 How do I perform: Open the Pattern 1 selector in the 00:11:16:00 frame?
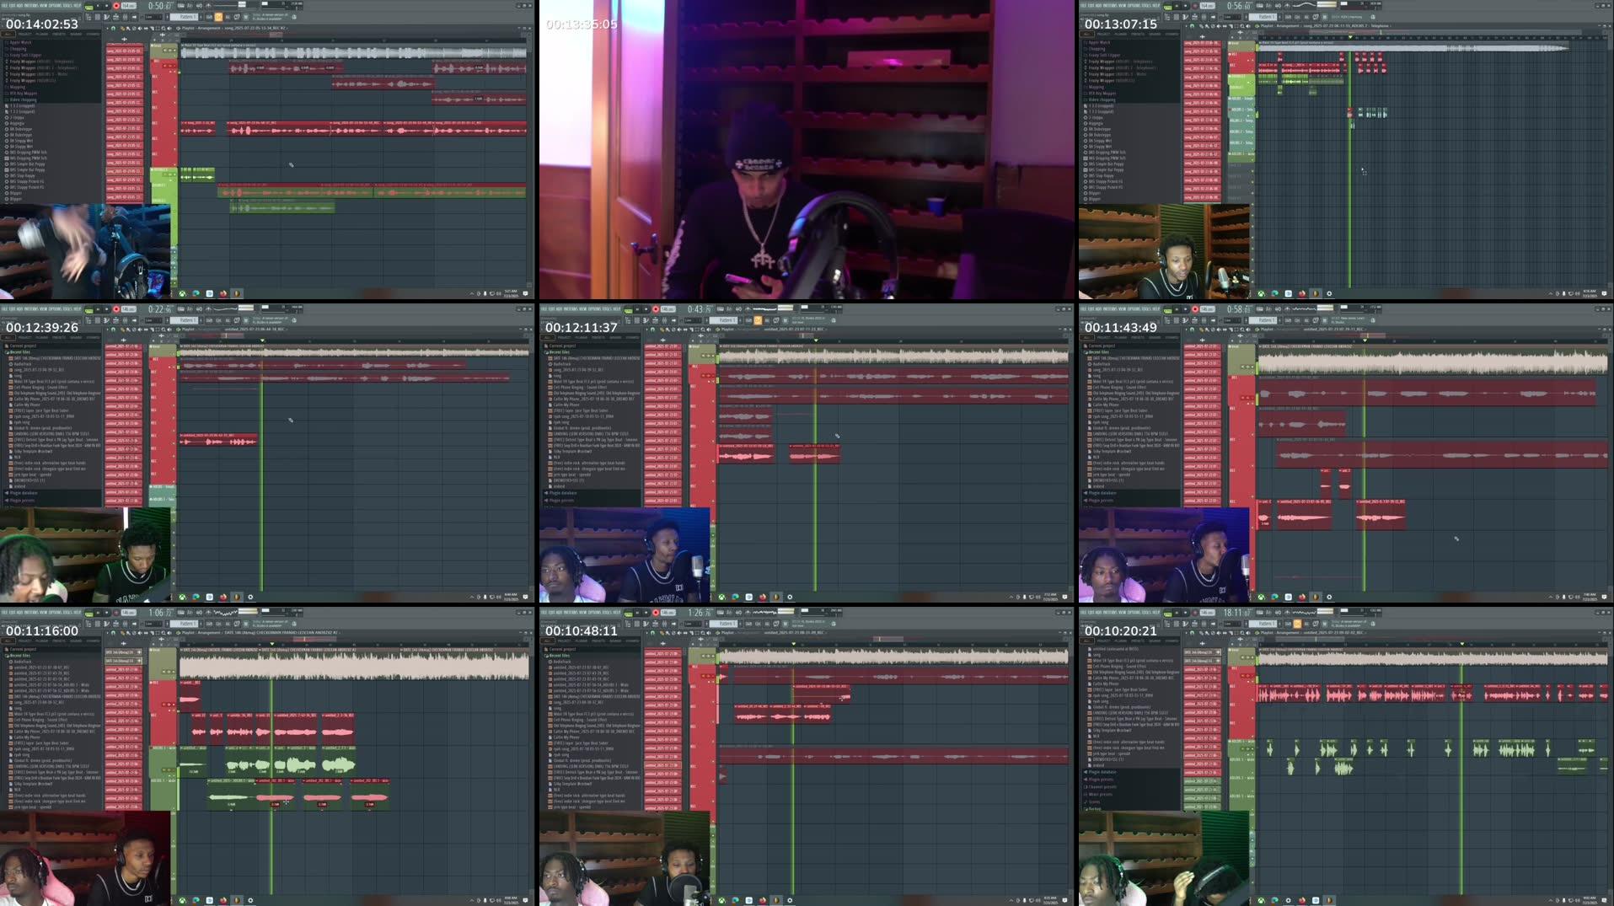[x=184, y=624]
